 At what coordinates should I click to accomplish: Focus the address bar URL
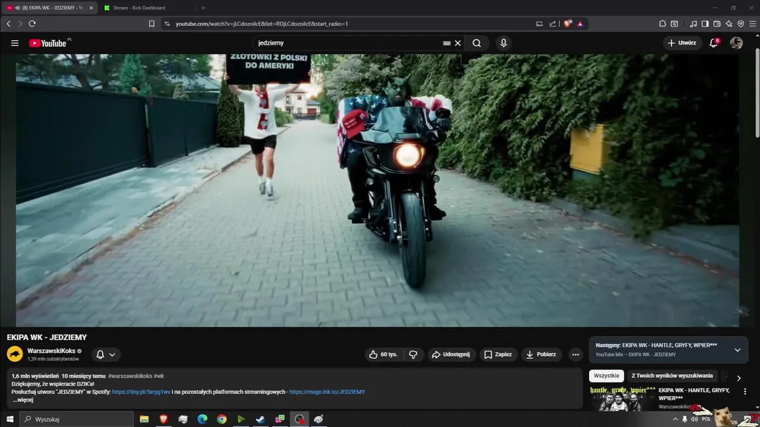point(262,24)
